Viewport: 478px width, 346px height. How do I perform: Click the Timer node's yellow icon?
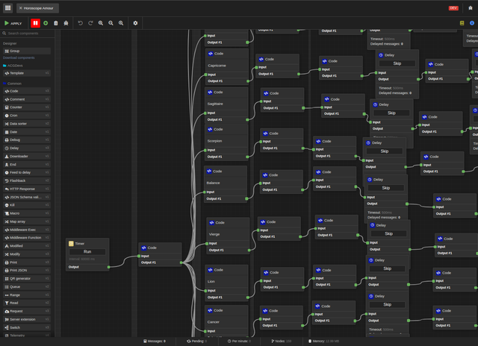point(71,244)
